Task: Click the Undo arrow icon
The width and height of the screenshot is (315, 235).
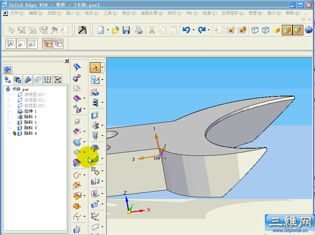Action: pos(187,30)
